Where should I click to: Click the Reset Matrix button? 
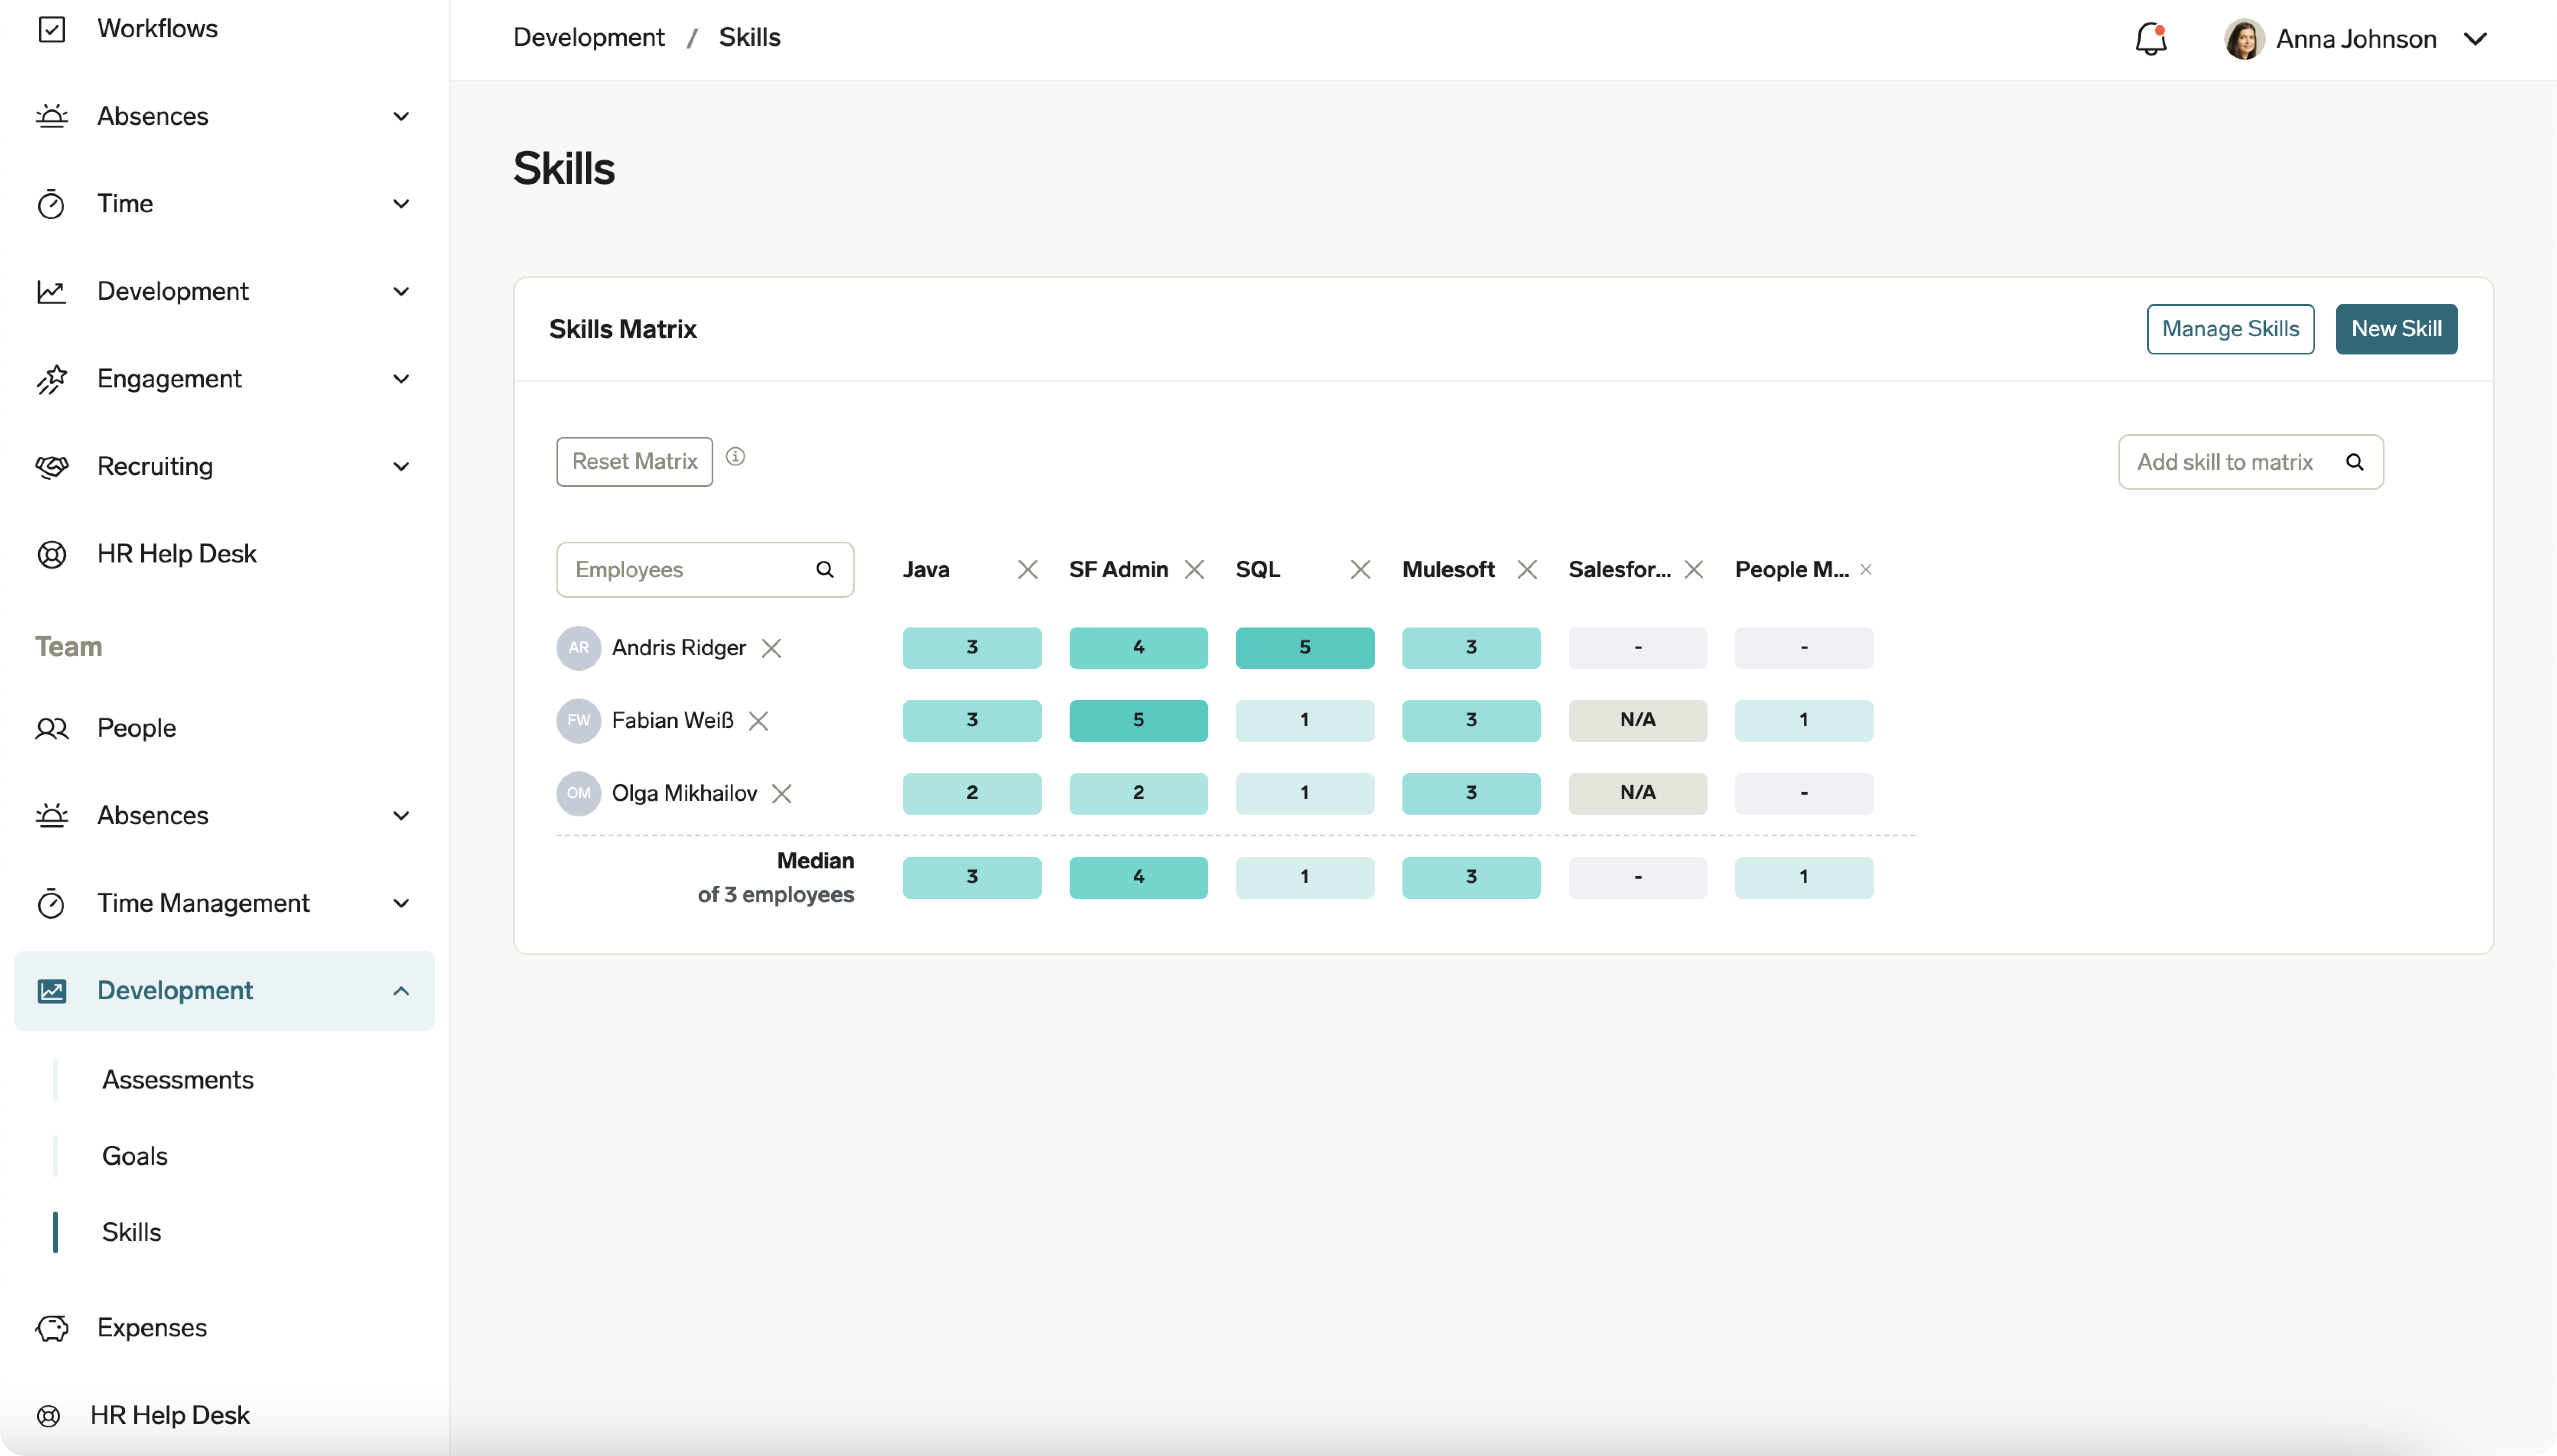coord(633,461)
